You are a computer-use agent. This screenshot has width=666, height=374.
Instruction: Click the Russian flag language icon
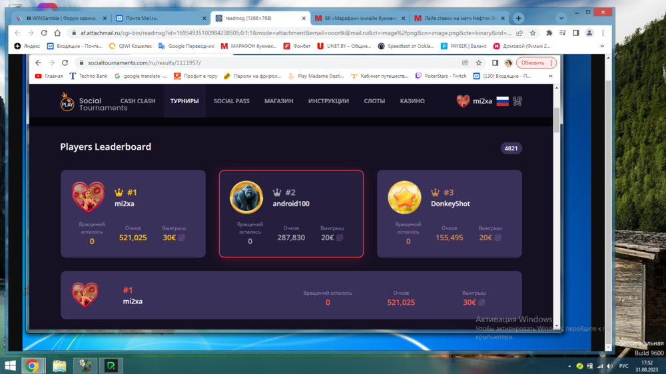click(x=502, y=101)
